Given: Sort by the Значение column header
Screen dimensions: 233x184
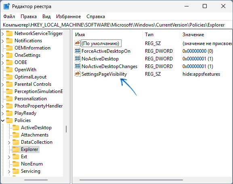Looking at the screenshot, I should pos(206,35).
